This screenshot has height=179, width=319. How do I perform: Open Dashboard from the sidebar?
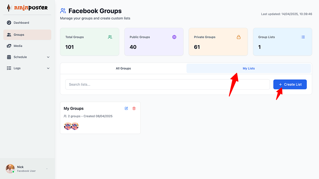coord(27,23)
